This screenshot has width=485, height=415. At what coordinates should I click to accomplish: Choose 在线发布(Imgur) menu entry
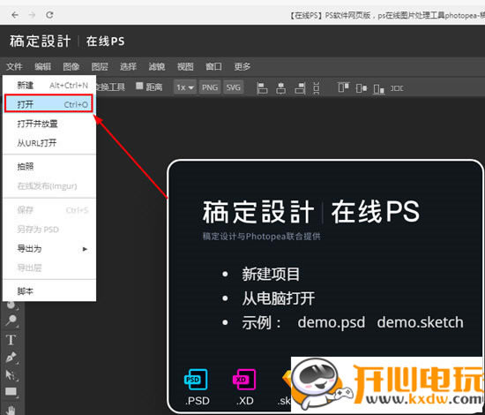pos(49,185)
